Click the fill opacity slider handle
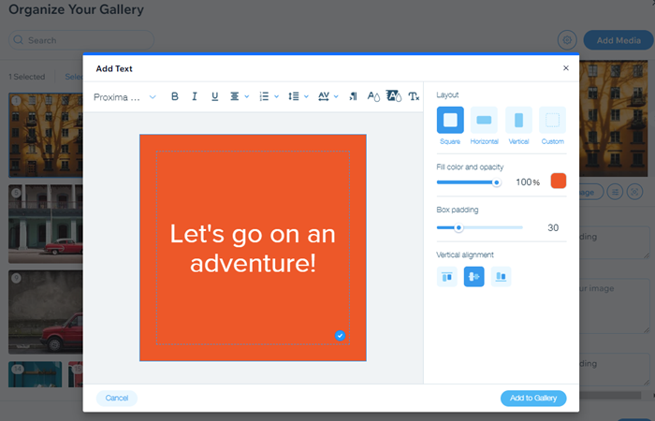The height and width of the screenshot is (421, 655). (x=496, y=182)
